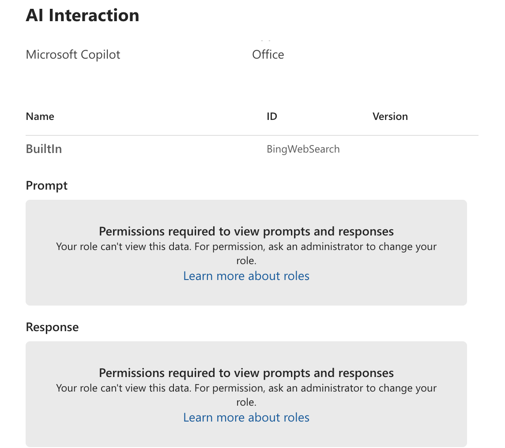This screenshot has width=505, height=448.
Task: Click the Name column header
Action: (x=40, y=116)
